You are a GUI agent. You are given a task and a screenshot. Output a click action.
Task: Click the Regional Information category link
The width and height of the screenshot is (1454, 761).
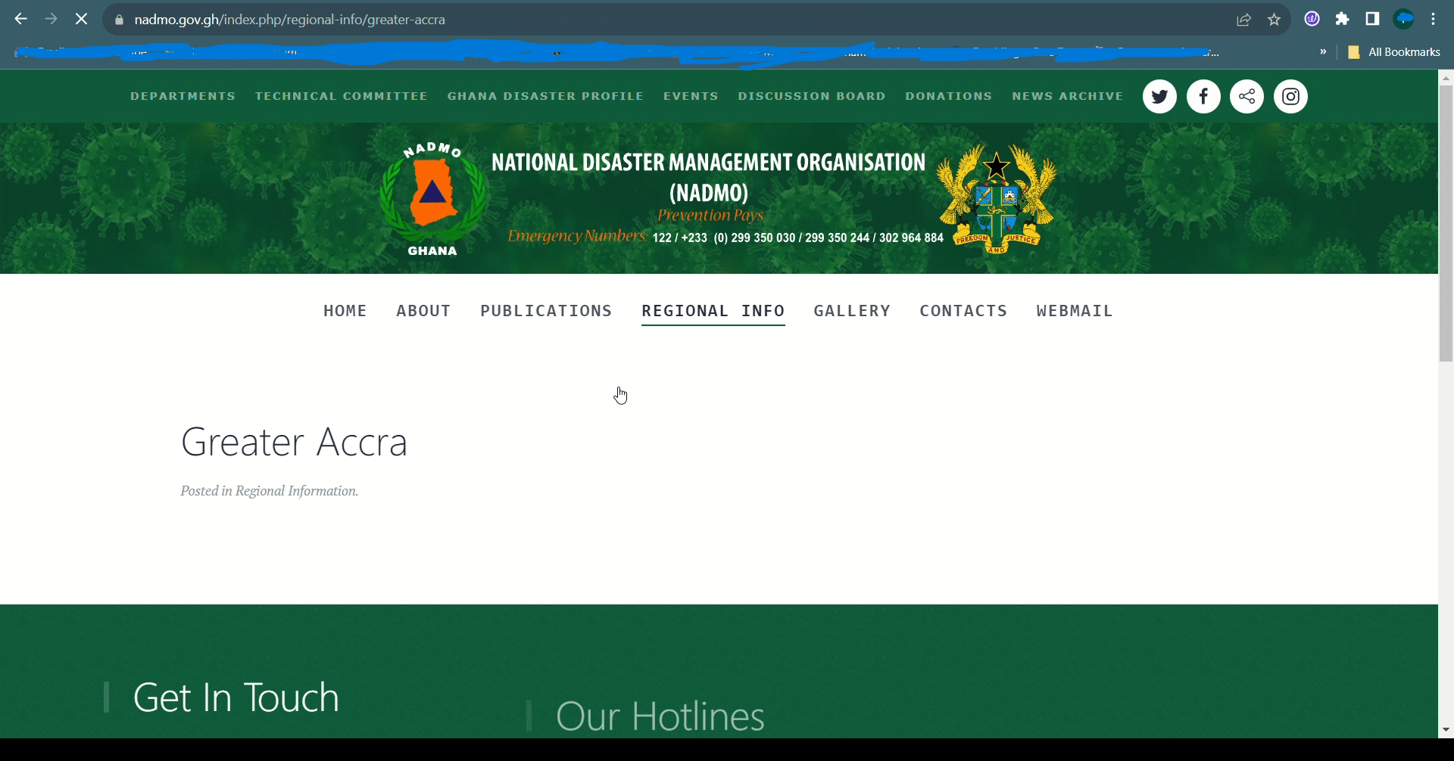[x=295, y=491]
